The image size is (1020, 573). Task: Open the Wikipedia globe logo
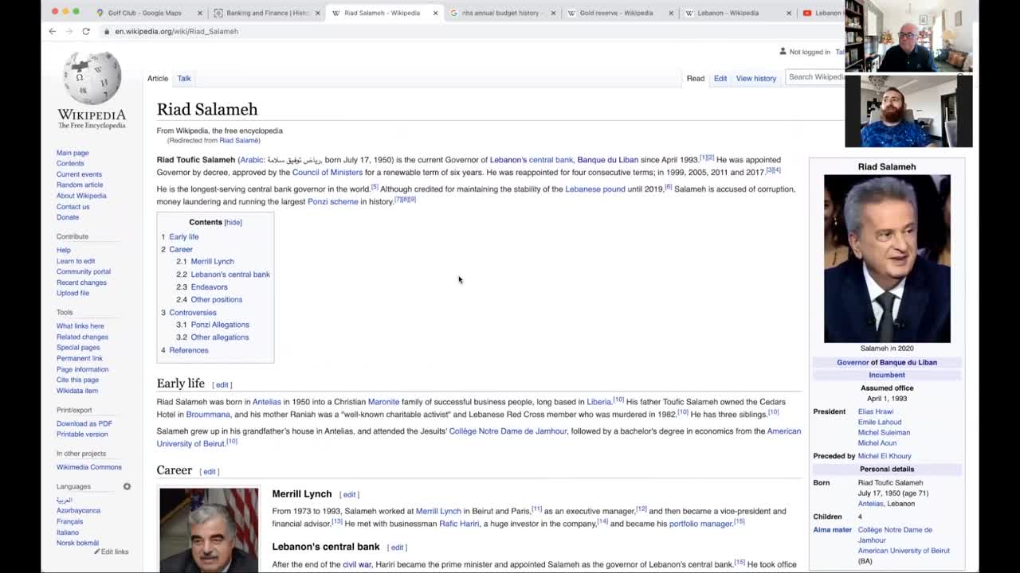coord(92,78)
